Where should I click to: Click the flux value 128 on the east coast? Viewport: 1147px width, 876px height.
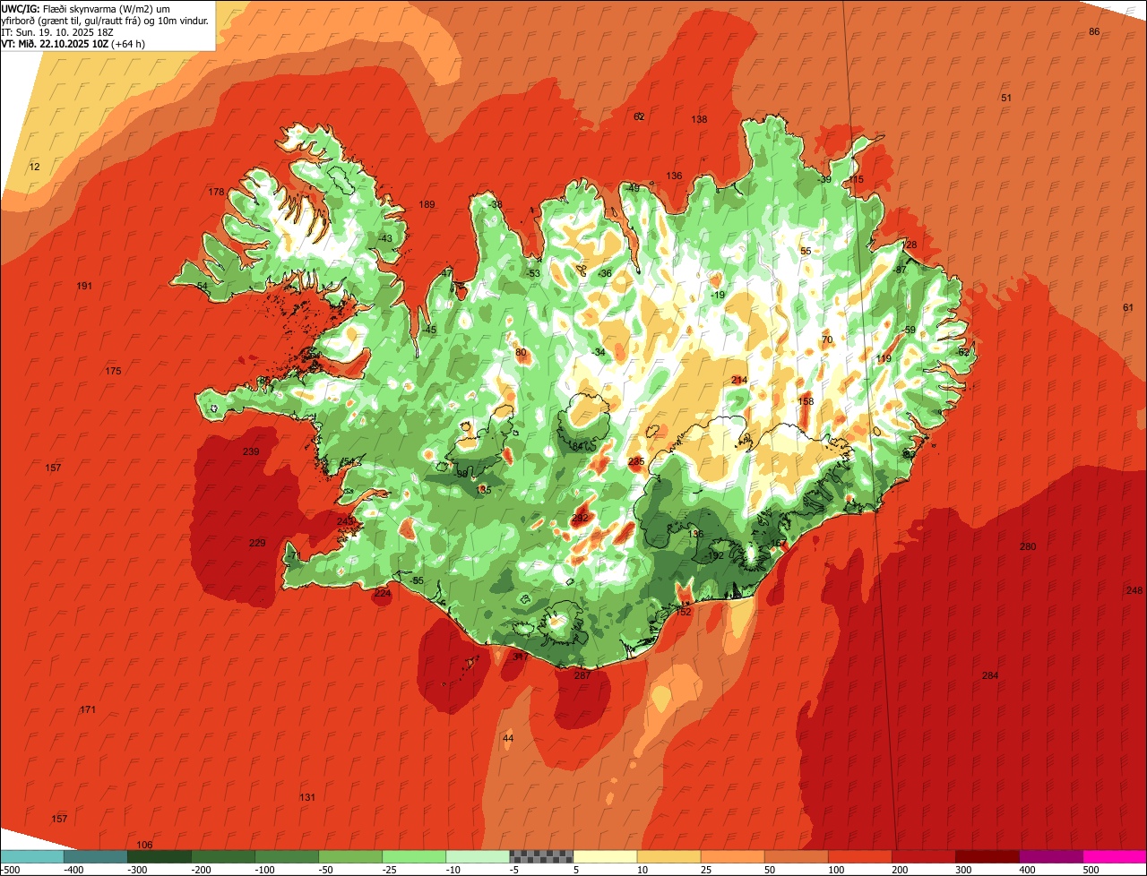click(910, 245)
